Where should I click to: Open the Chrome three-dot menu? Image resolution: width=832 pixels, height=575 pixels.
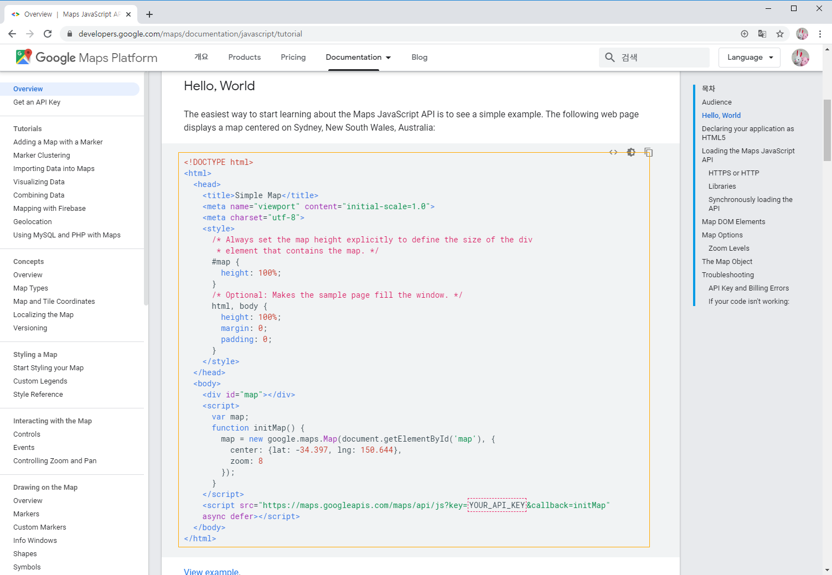pos(820,34)
